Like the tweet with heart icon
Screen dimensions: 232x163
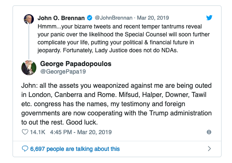click(25, 132)
